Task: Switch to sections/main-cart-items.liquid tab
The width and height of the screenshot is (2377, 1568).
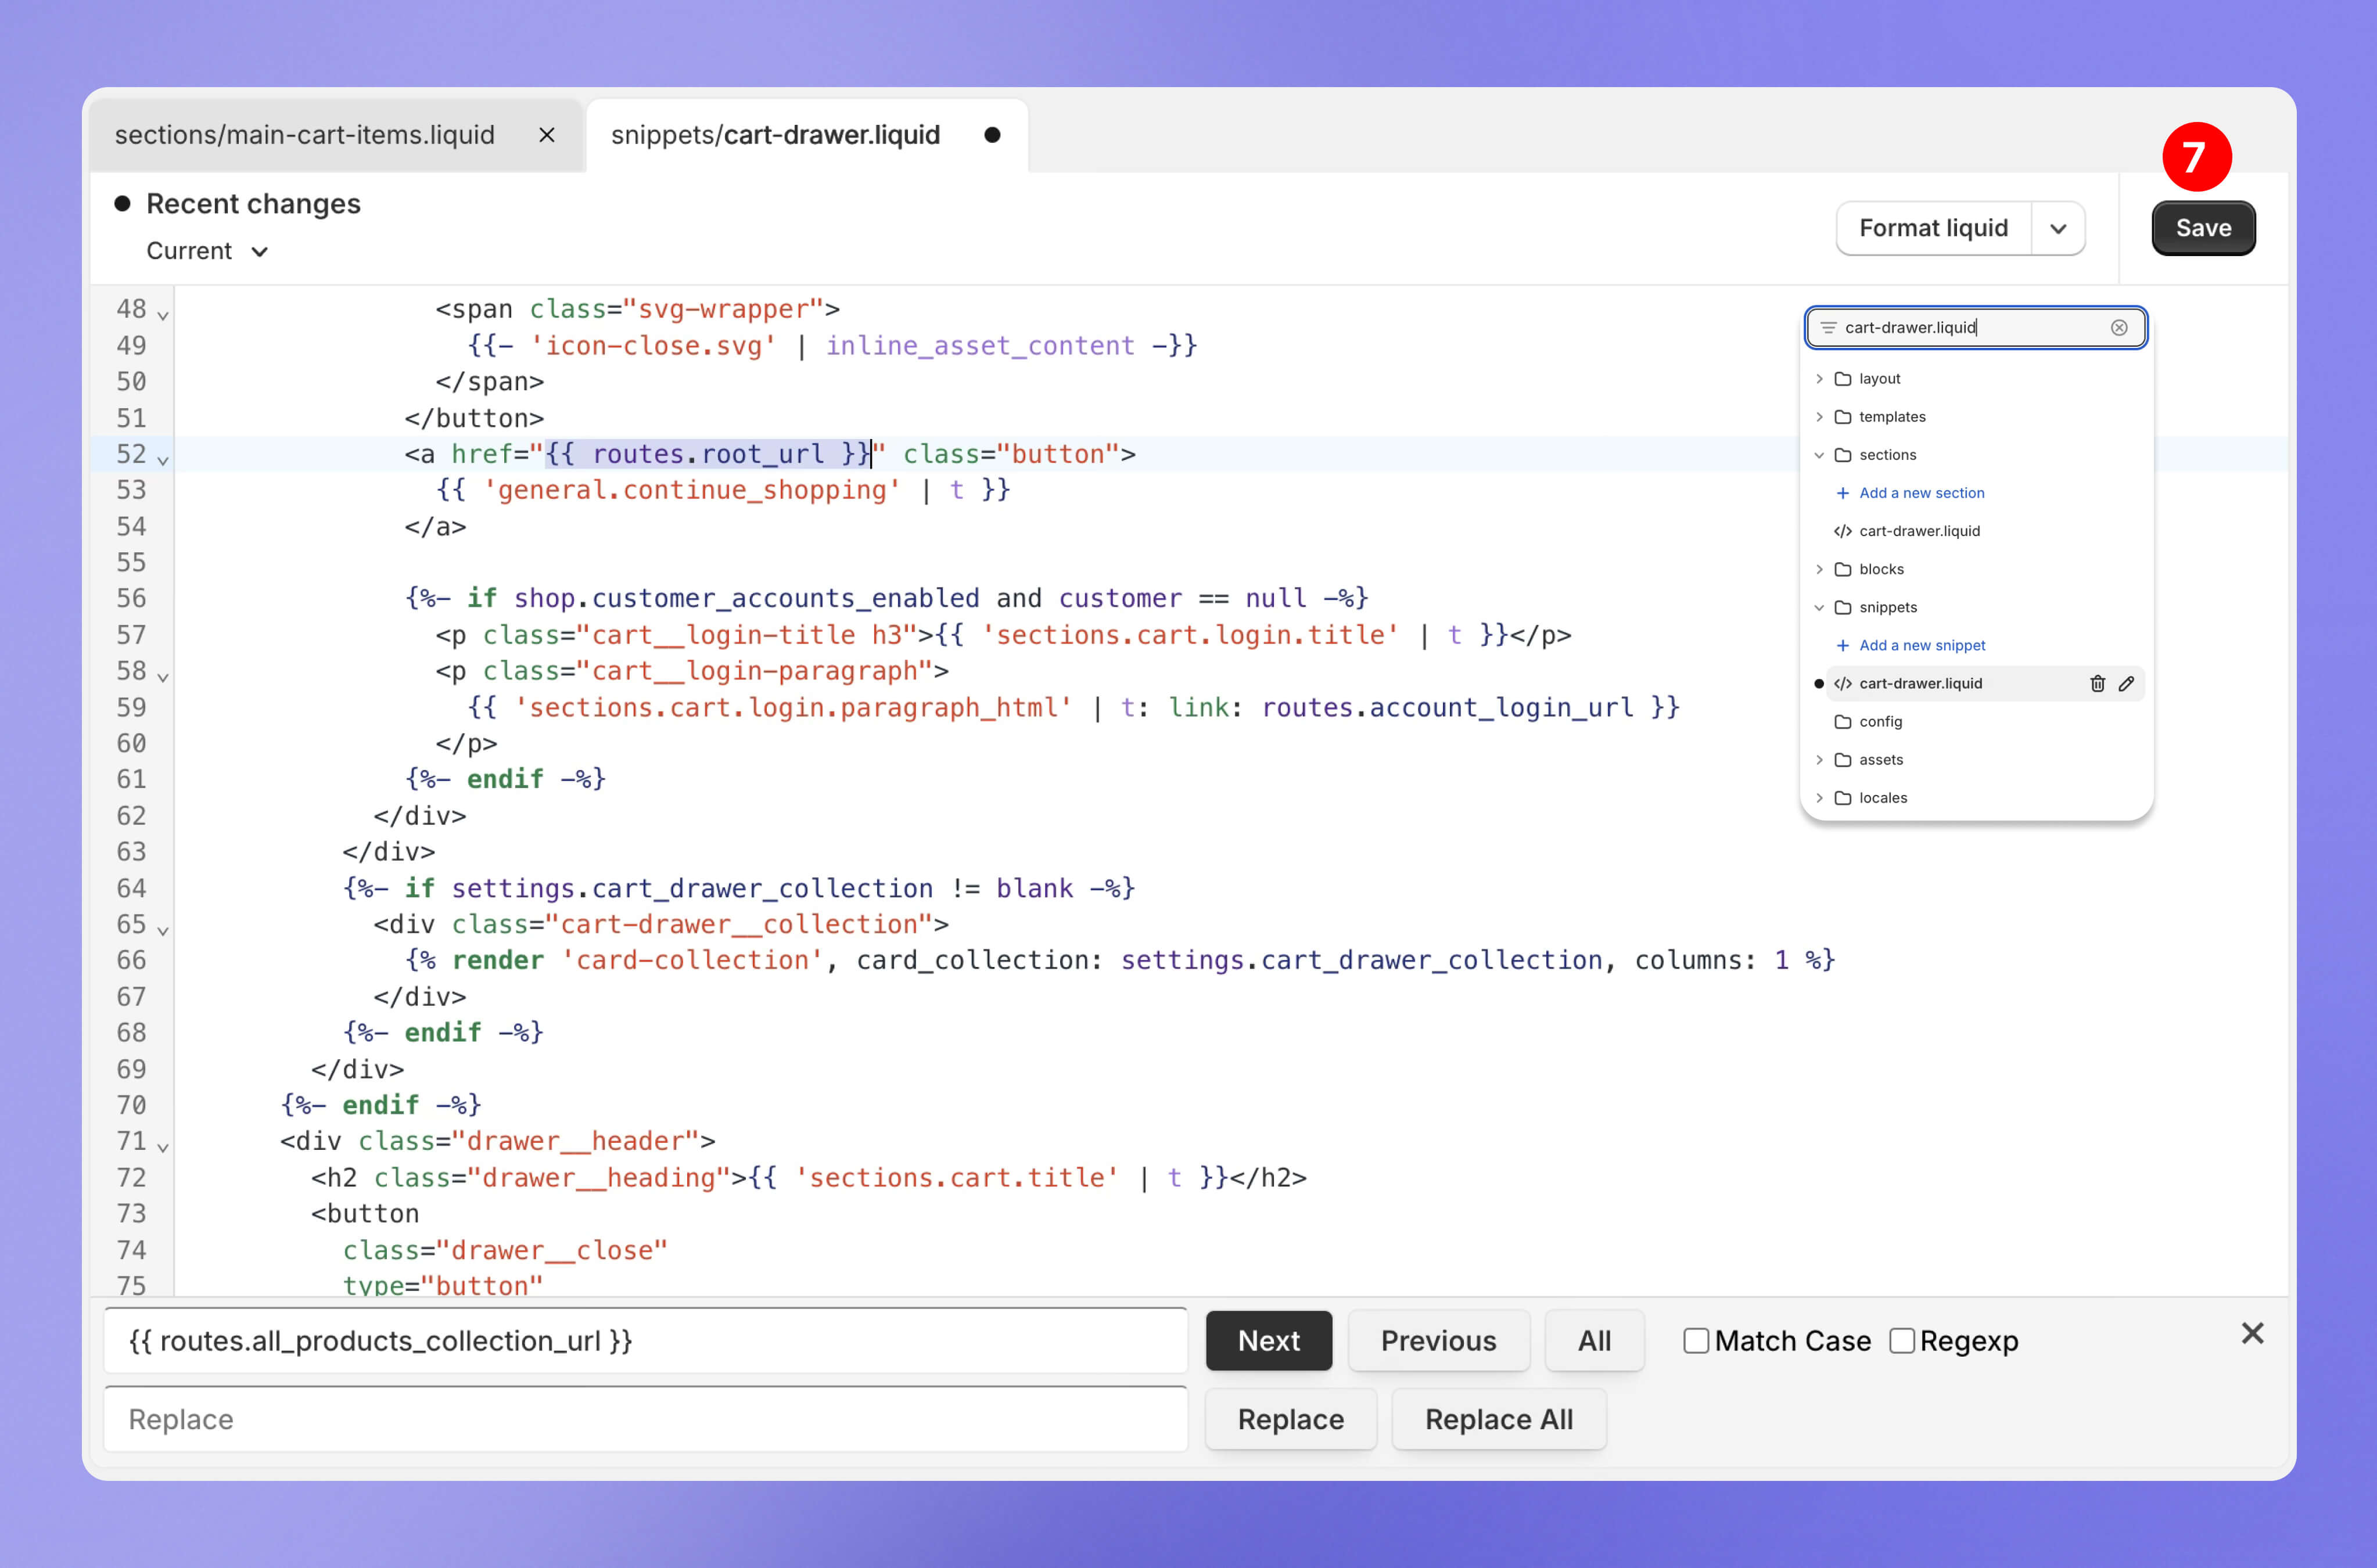Action: [305, 135]
